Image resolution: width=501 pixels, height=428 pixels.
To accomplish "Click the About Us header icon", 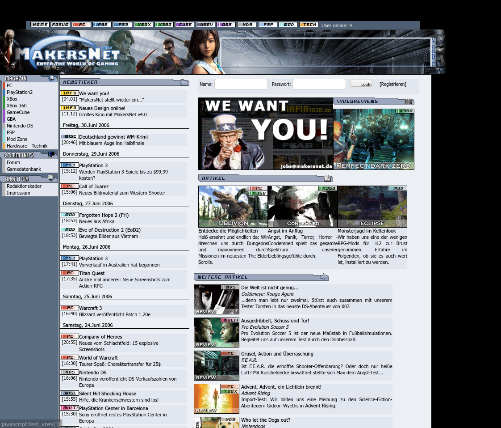I will [51, 178].
